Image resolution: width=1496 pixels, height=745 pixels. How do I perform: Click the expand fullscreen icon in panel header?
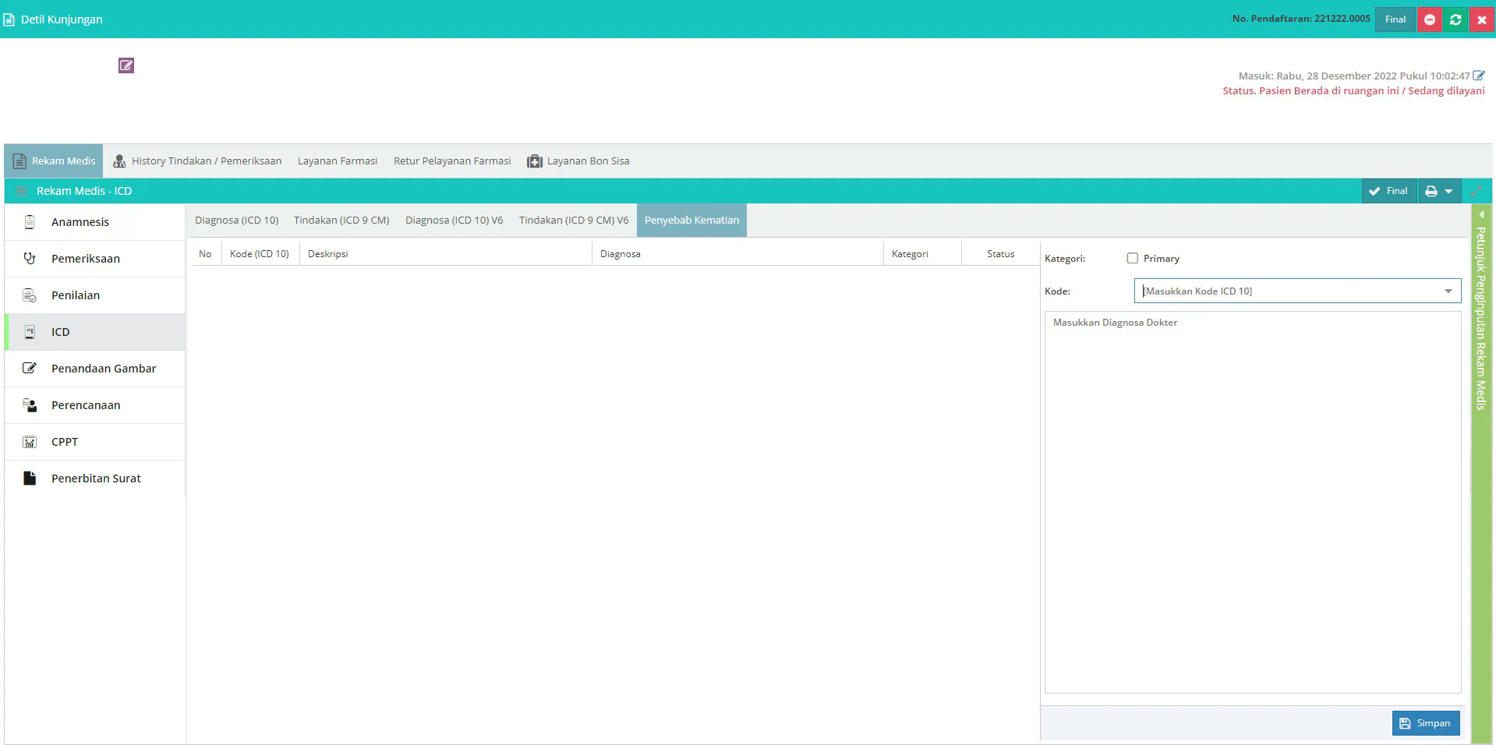(x=1477, y=191)
